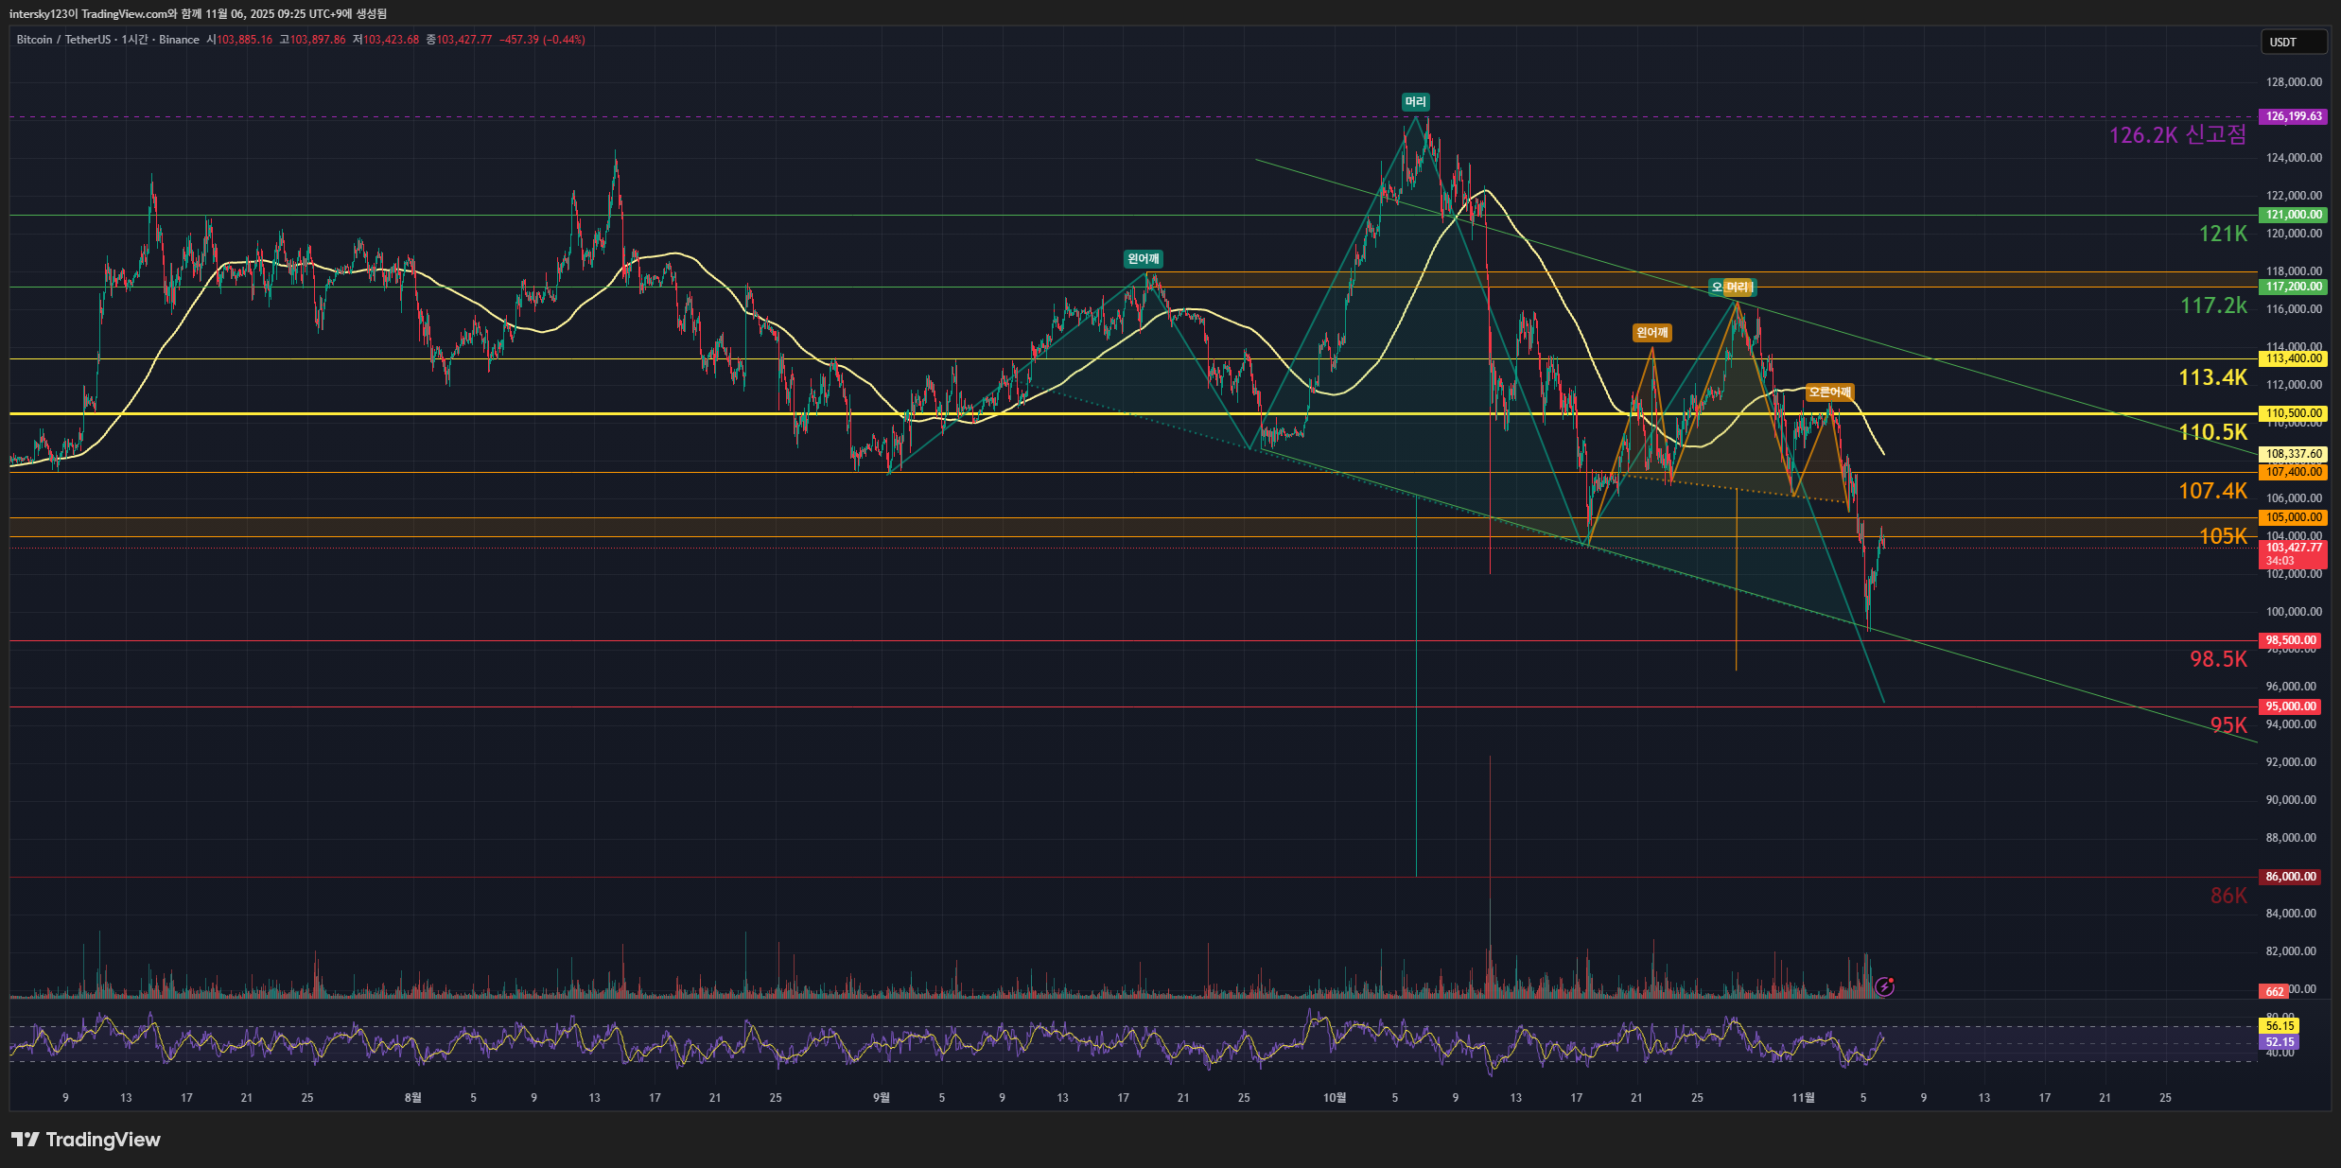This screenshot has width=2341, height=1168.
Task: Click the dark red 86,000.00 price tag
Action: tap(2291, 877)
